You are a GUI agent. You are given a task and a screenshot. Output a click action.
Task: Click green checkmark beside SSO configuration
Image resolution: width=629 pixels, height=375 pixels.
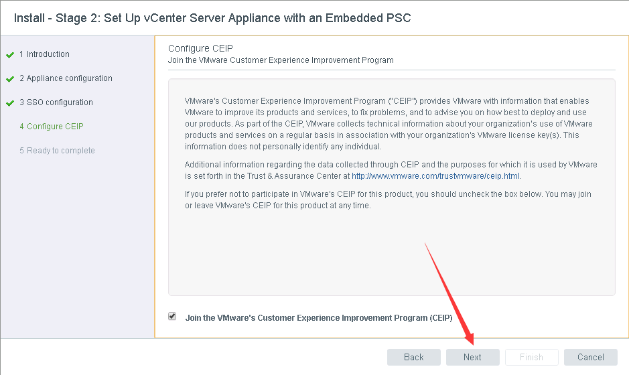coord(10,103)
